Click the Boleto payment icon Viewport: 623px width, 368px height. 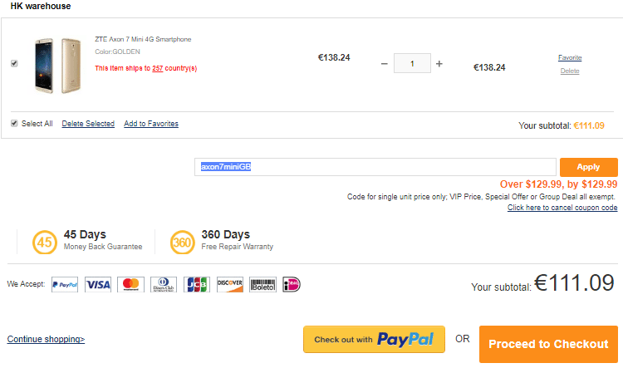262,285
